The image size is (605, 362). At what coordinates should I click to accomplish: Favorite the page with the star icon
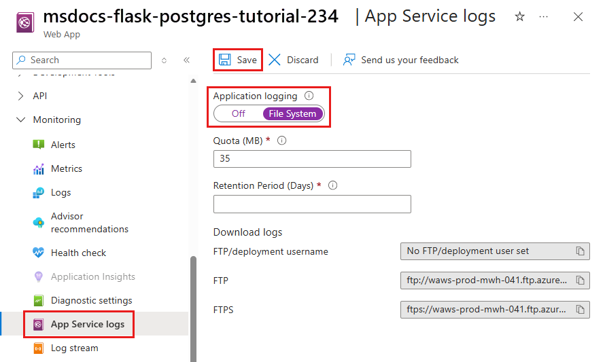(x=520, y=16)
